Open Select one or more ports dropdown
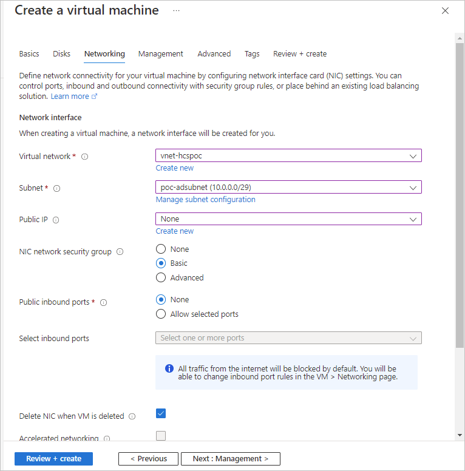 [x=288, y=338]
